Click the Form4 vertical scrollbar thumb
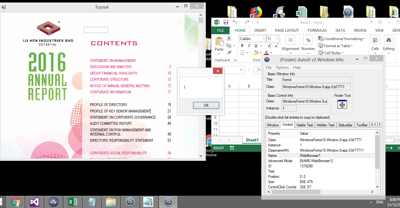The image size is (400, 208). [x=201, y=20]
